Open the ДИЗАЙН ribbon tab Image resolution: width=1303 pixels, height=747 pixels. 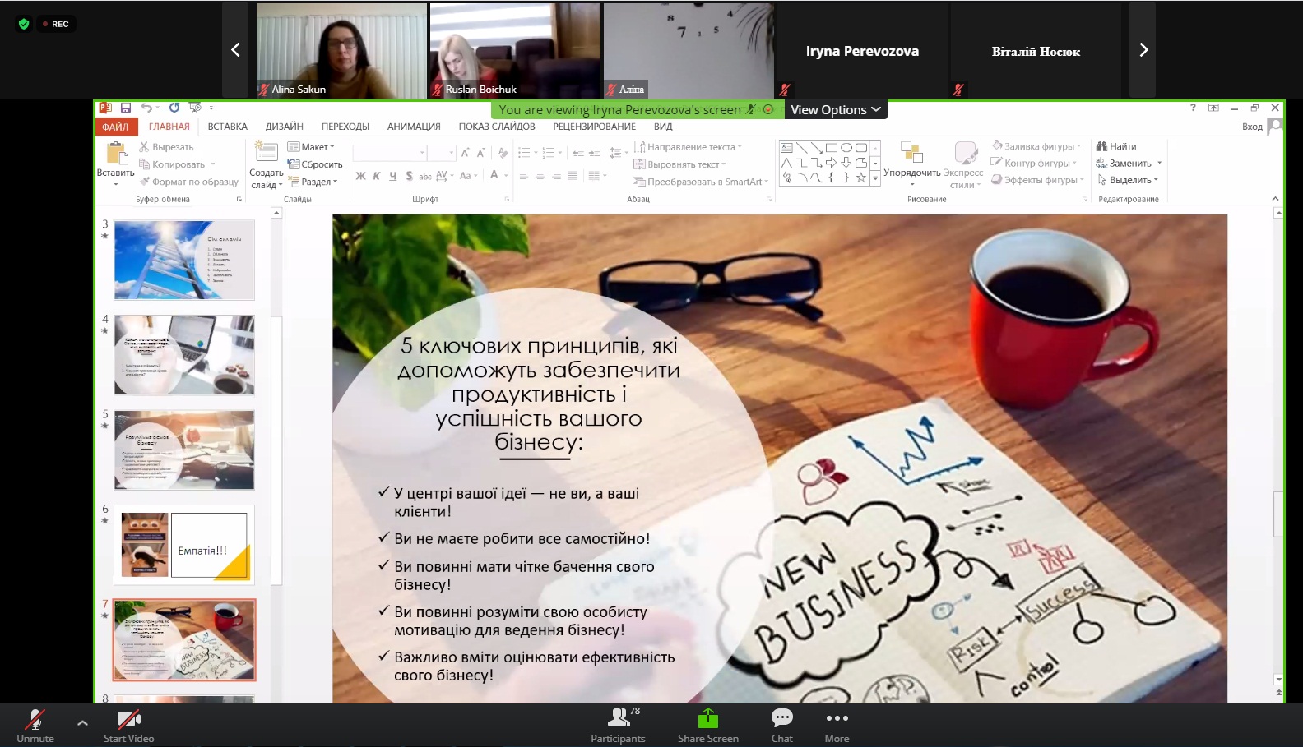(x=284, y=127)
